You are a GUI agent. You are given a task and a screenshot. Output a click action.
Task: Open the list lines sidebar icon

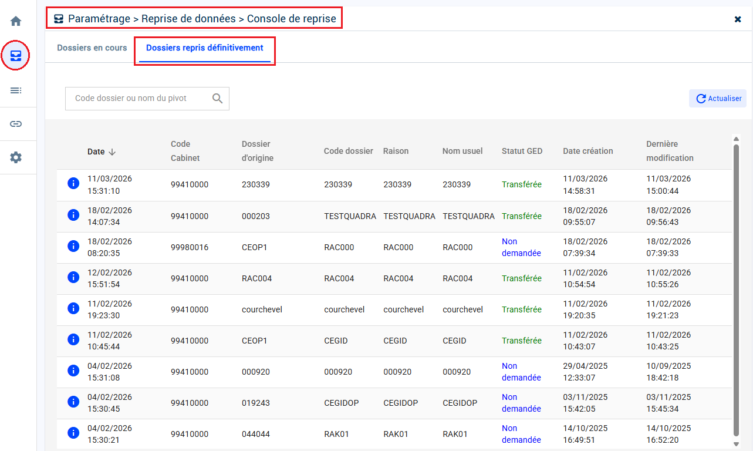[16, 90]
